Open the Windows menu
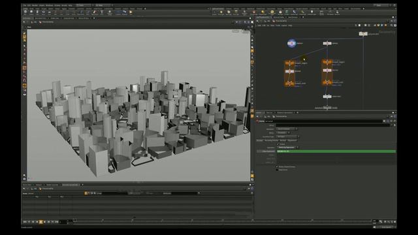Viewport: 418px width, 235px height. click(50, 5)
